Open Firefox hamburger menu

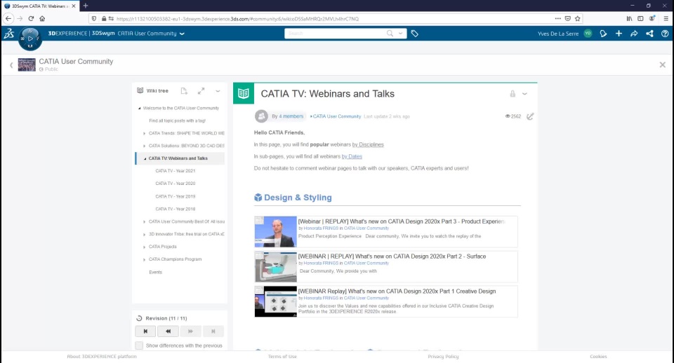click(666, 18)
